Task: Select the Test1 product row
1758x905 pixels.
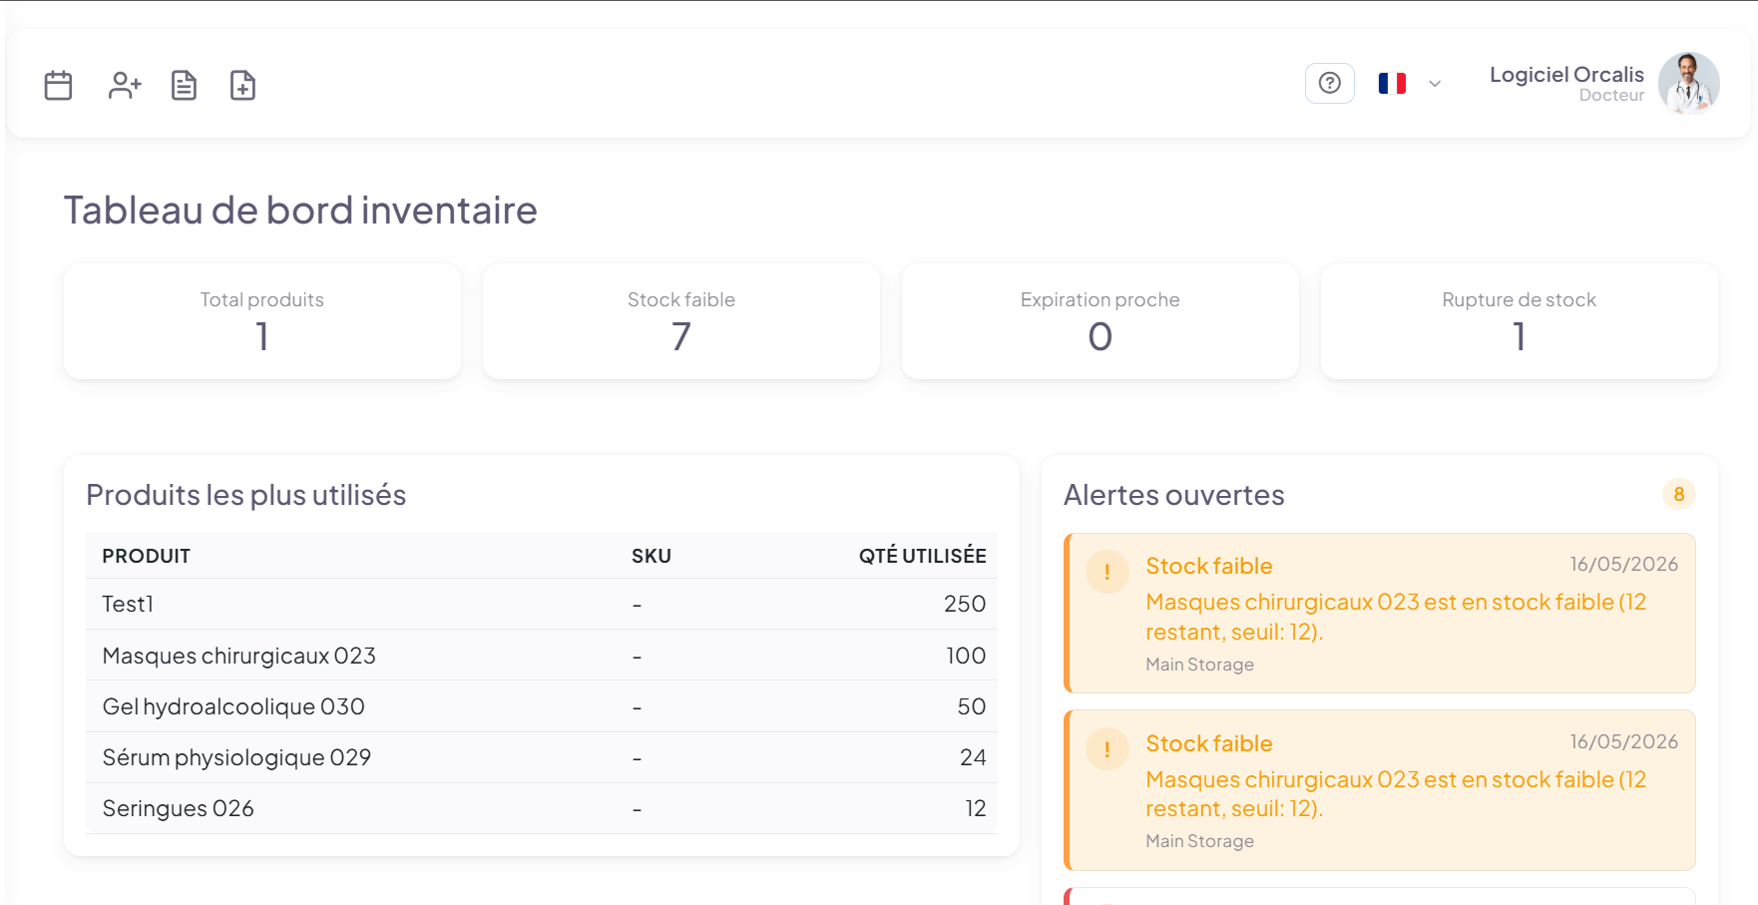Action: pos(542,604)
